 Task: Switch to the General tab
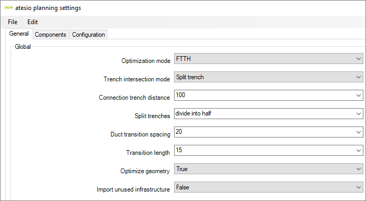19,34
